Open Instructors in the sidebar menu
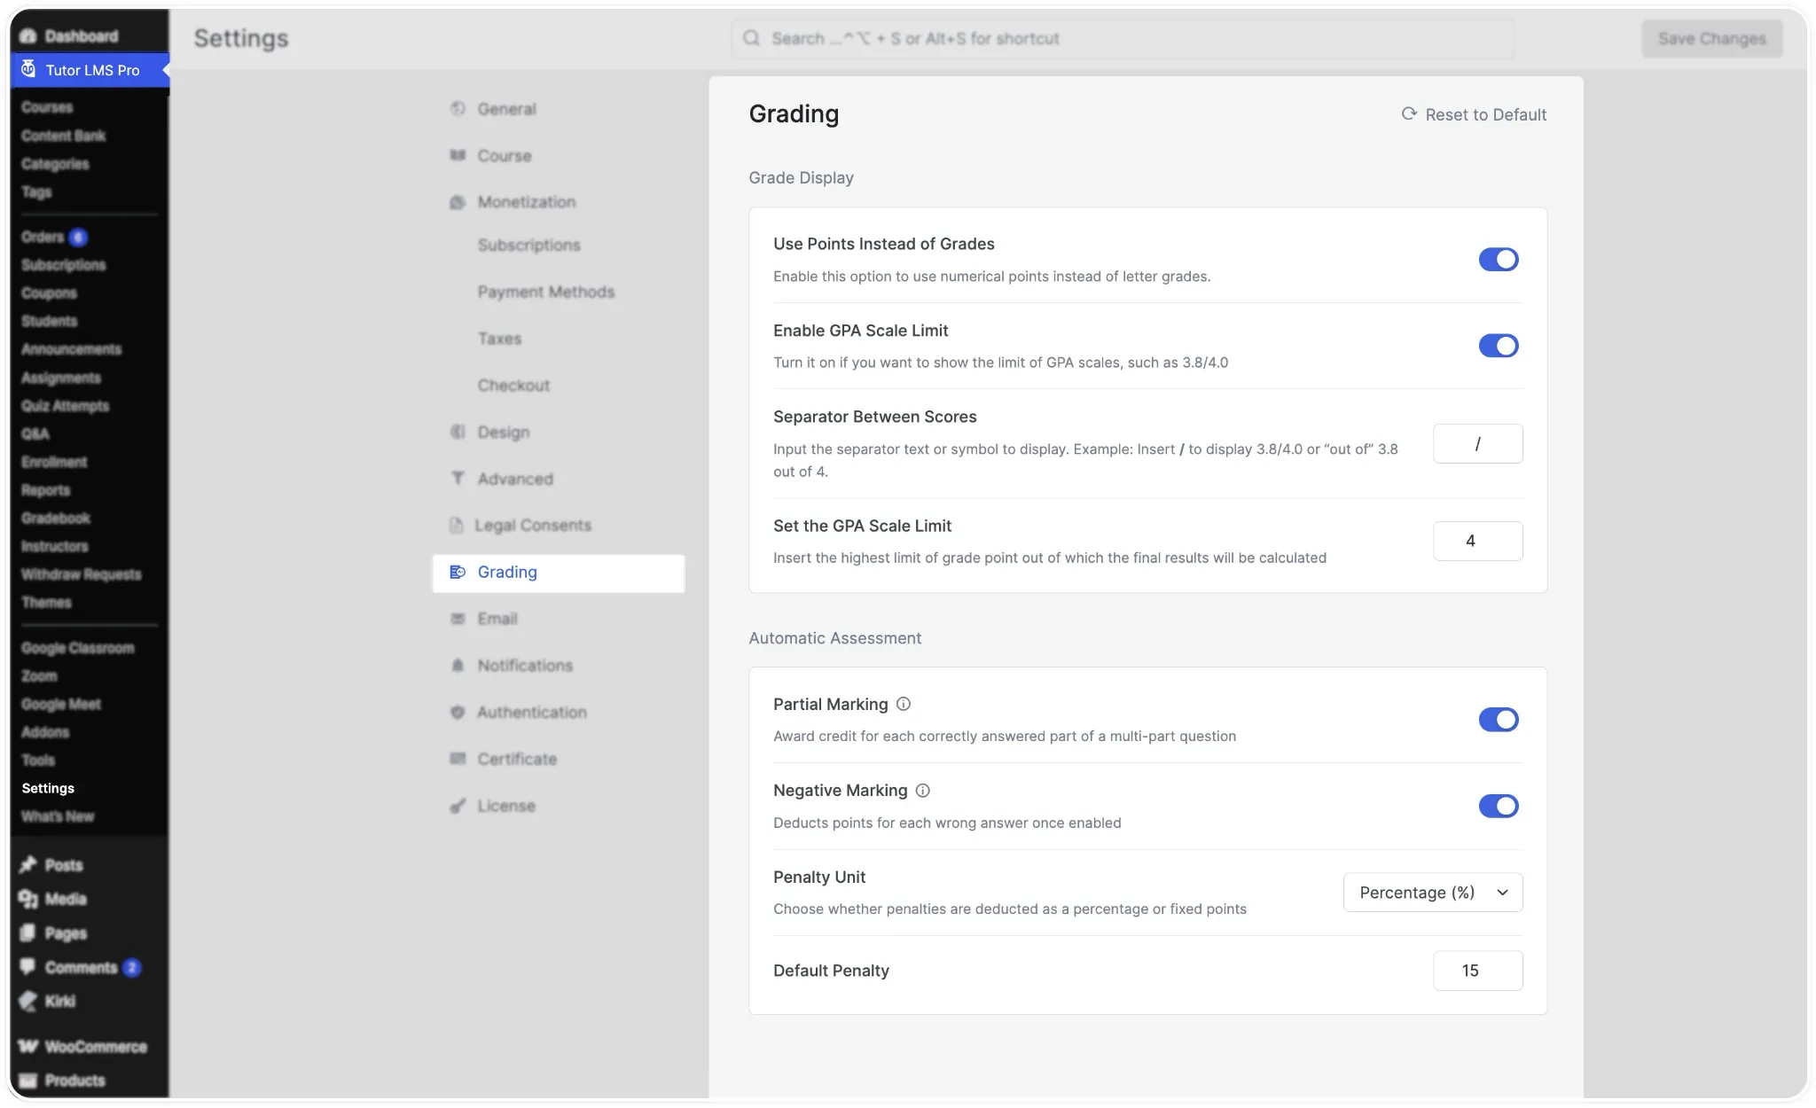Image resolution: width=1816 pixels, height=1108 pixels. coord(54,546)
